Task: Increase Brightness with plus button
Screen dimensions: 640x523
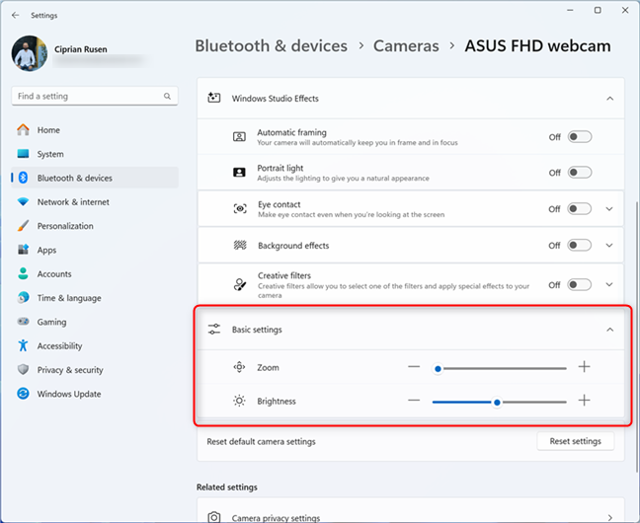Action: point(584,401)
